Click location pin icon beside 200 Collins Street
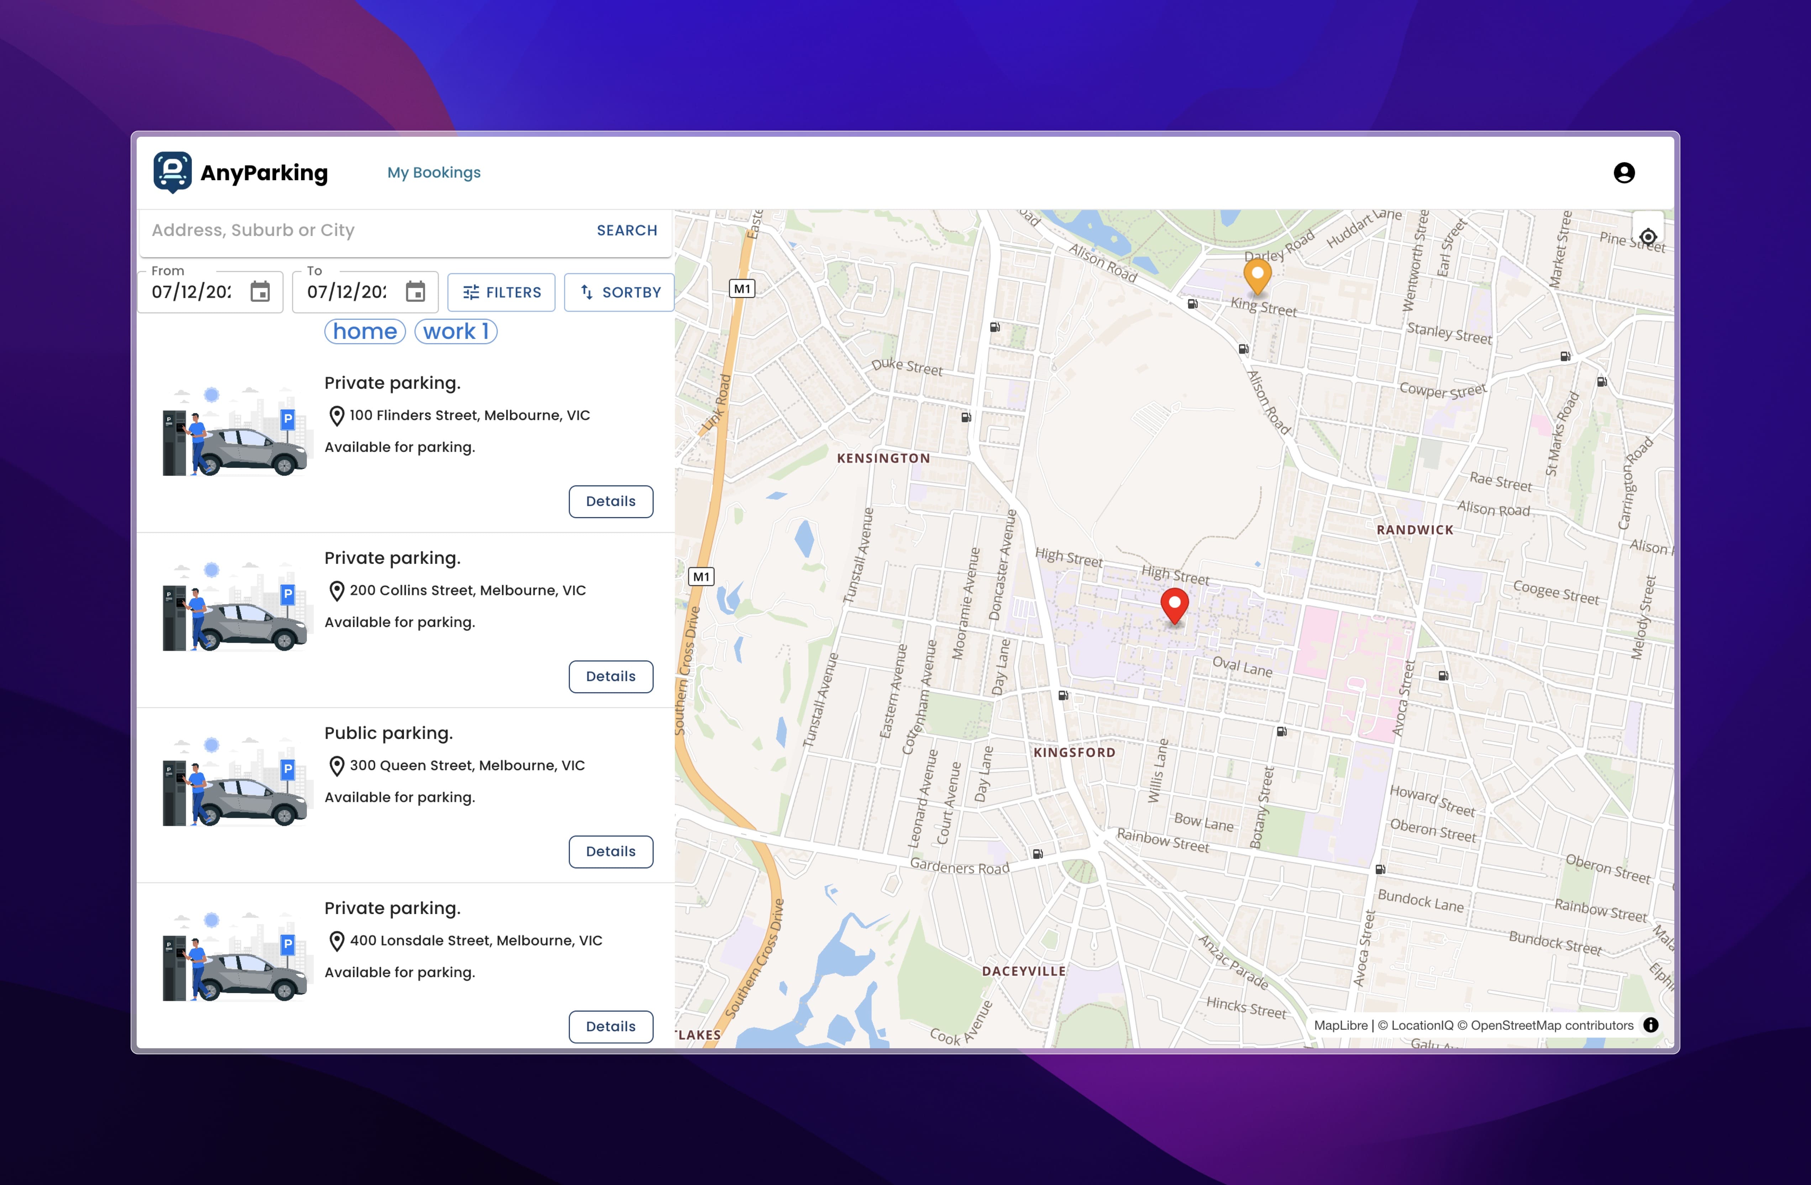 (336, 591)
